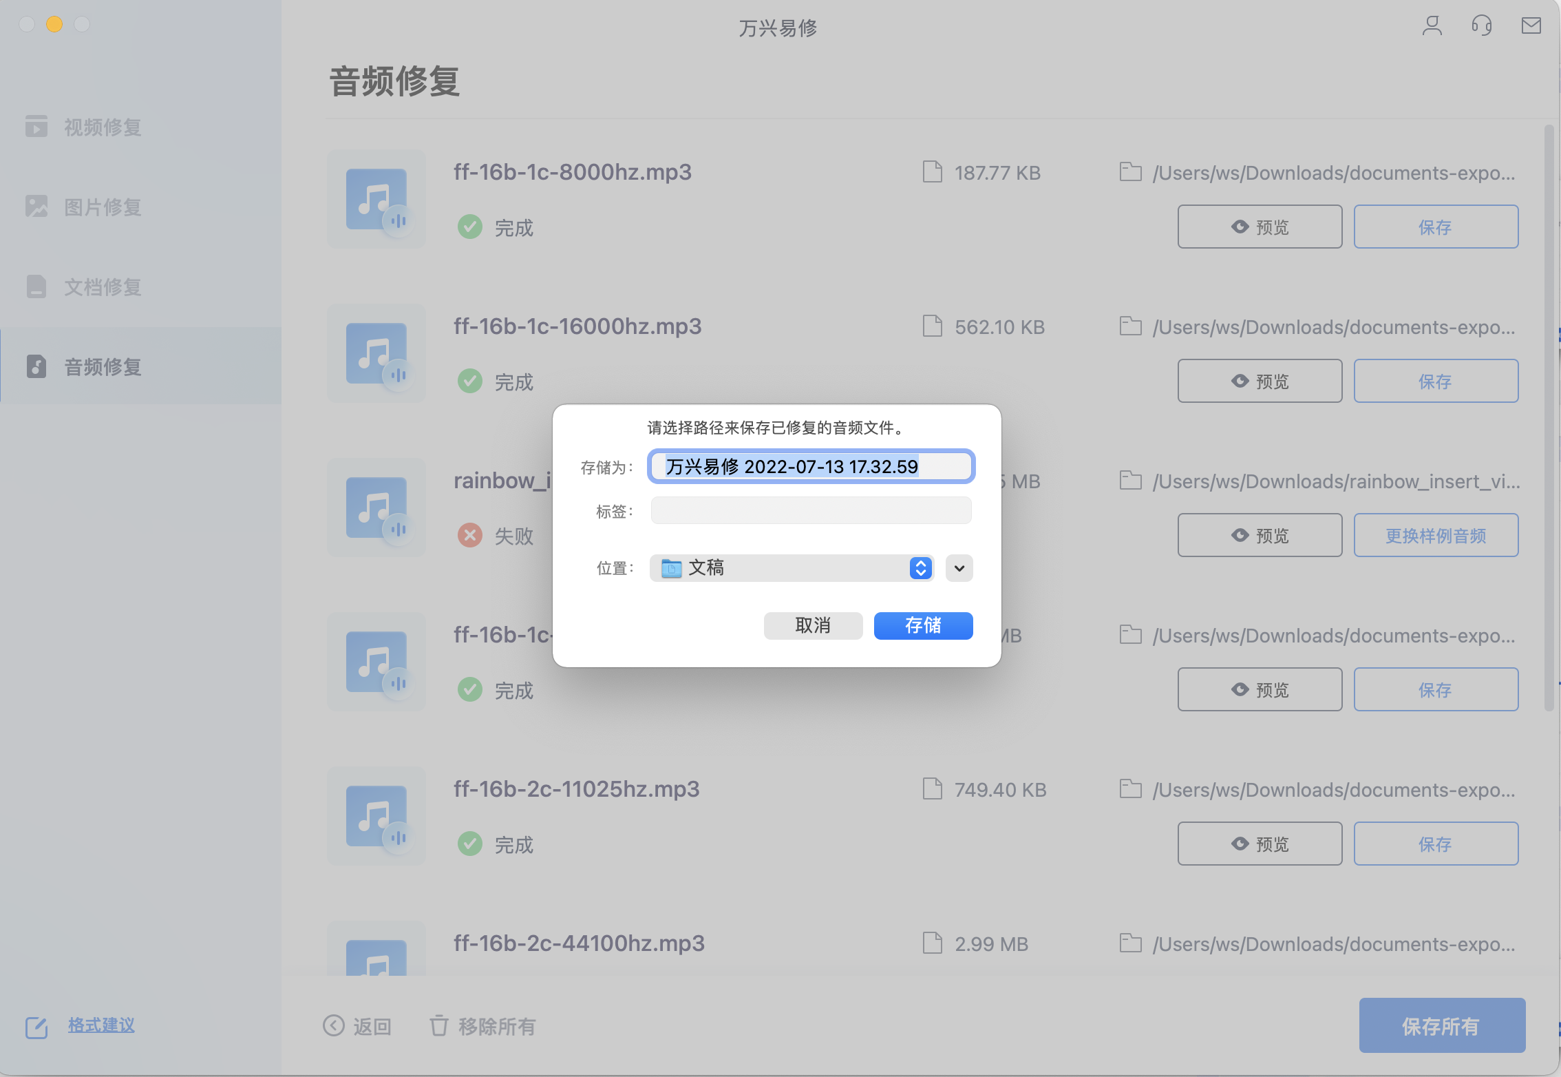The image size is (1561, 1077).
Task: Click the user account icon top right
Action: tap(1432, 25)
